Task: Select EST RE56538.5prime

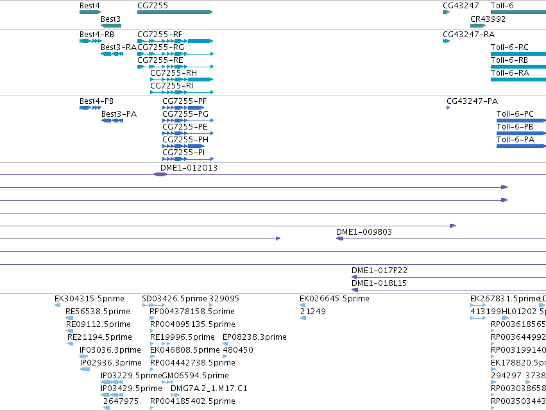Action: (x=69, y=318)
